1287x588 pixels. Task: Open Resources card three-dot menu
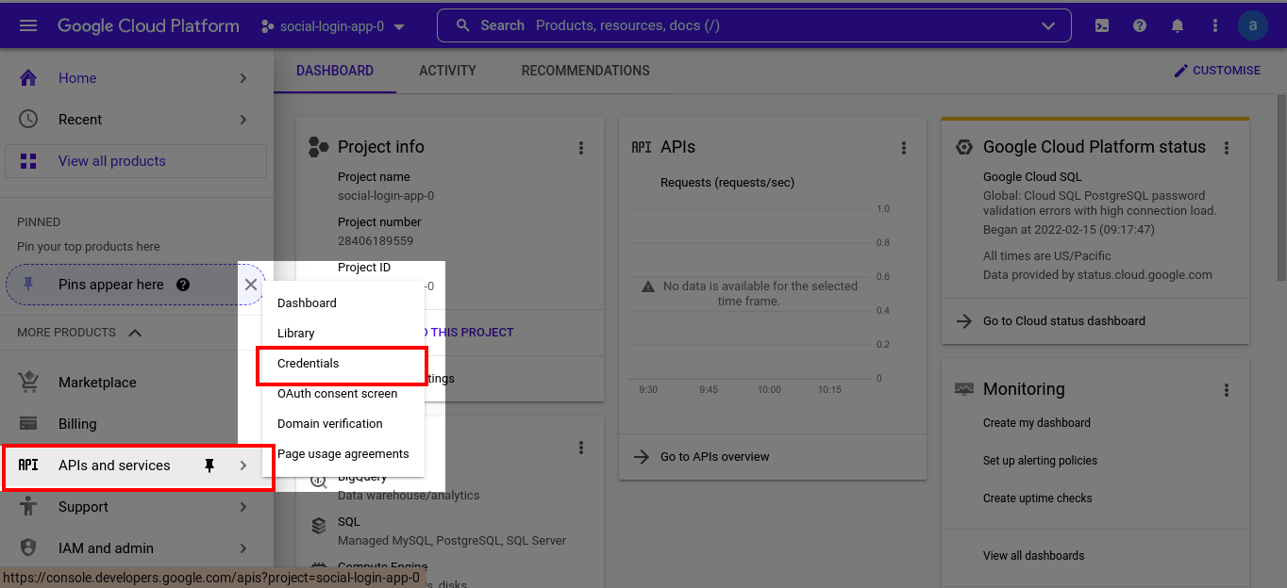click(x=581, y=448)
